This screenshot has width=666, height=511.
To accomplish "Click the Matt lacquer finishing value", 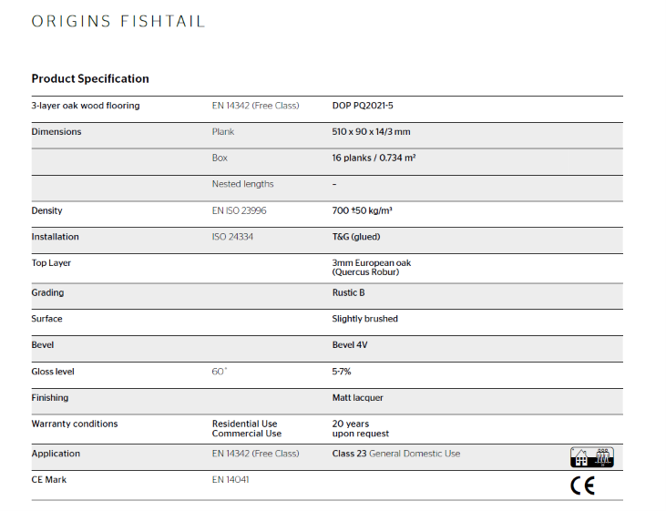I will 358,398.
